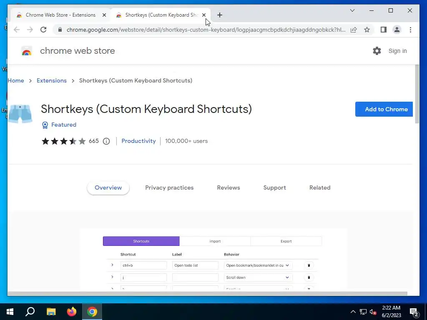Click Shortcuts tab in preview screenshot
Image resolution: width=427 pixels, height=320 pixels.
141,241
